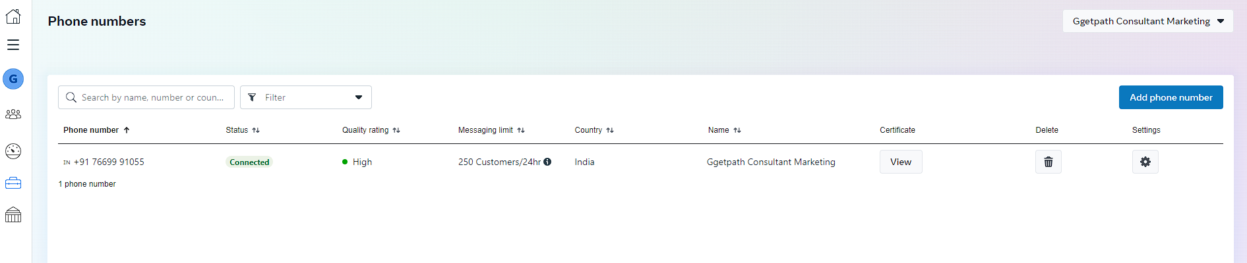The image size is (1247, 263).
Task: Focus the search by name field
Action: [146, 97]
